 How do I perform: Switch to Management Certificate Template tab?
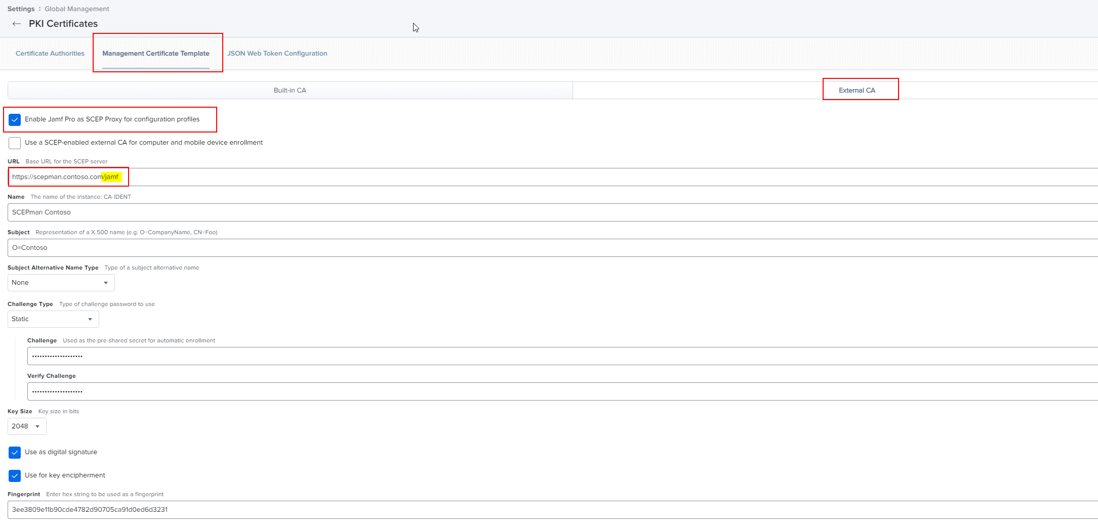pos(156,53)
